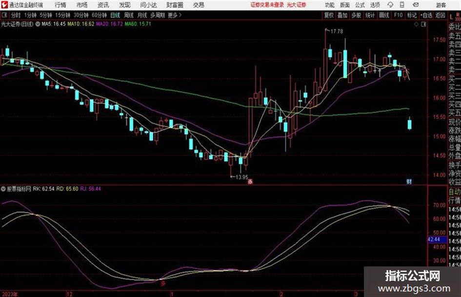Click the MA5: 16.45 label
The width and height of the screenshot is (461, 297).
54,24
